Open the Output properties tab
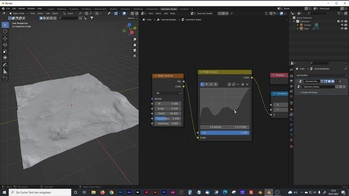The width and height of the screenshot is (349, 196). click(x=291, y=81)
